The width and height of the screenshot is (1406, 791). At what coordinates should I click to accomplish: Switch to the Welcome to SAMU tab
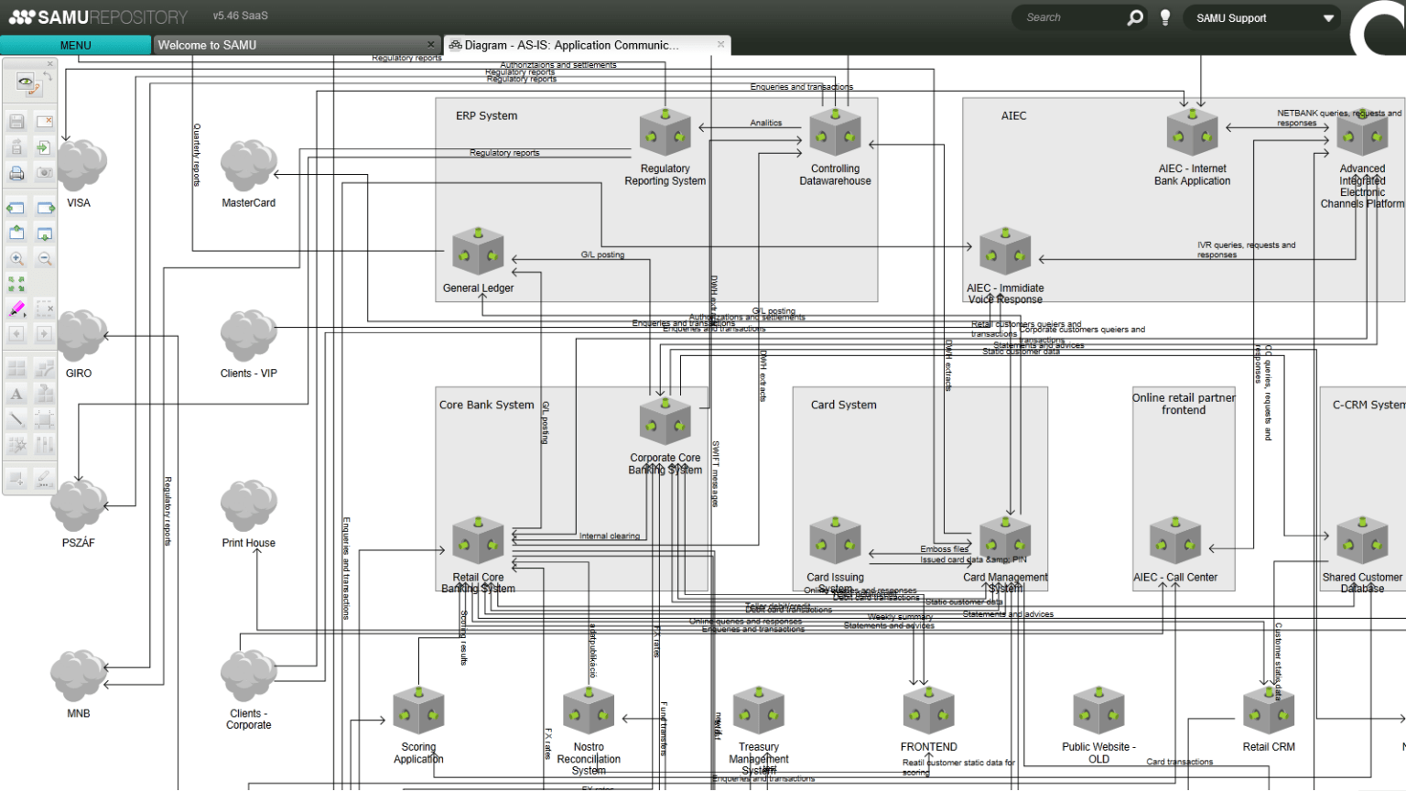(209, 45)
